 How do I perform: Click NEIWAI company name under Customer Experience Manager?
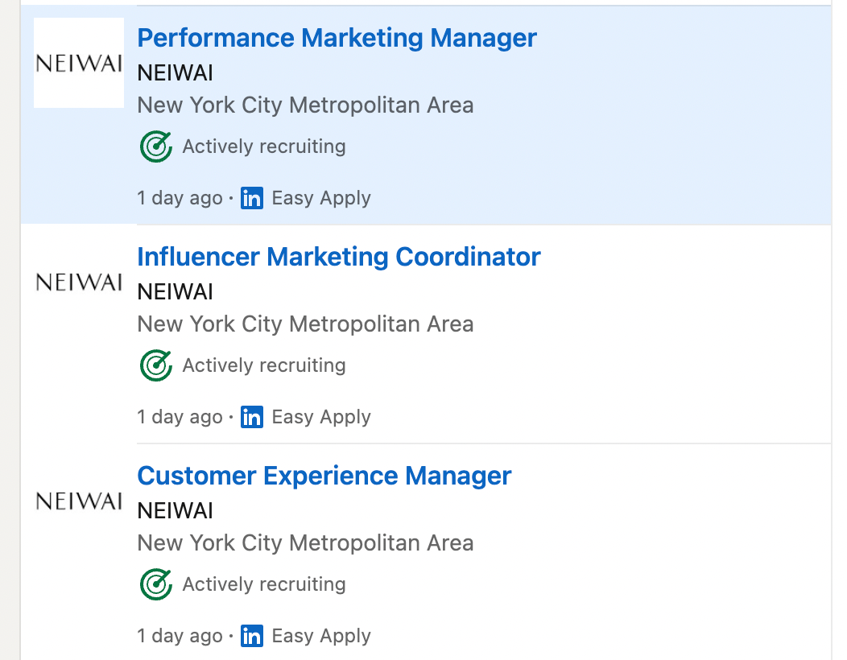pyautogui.click(x=176, y=511)
